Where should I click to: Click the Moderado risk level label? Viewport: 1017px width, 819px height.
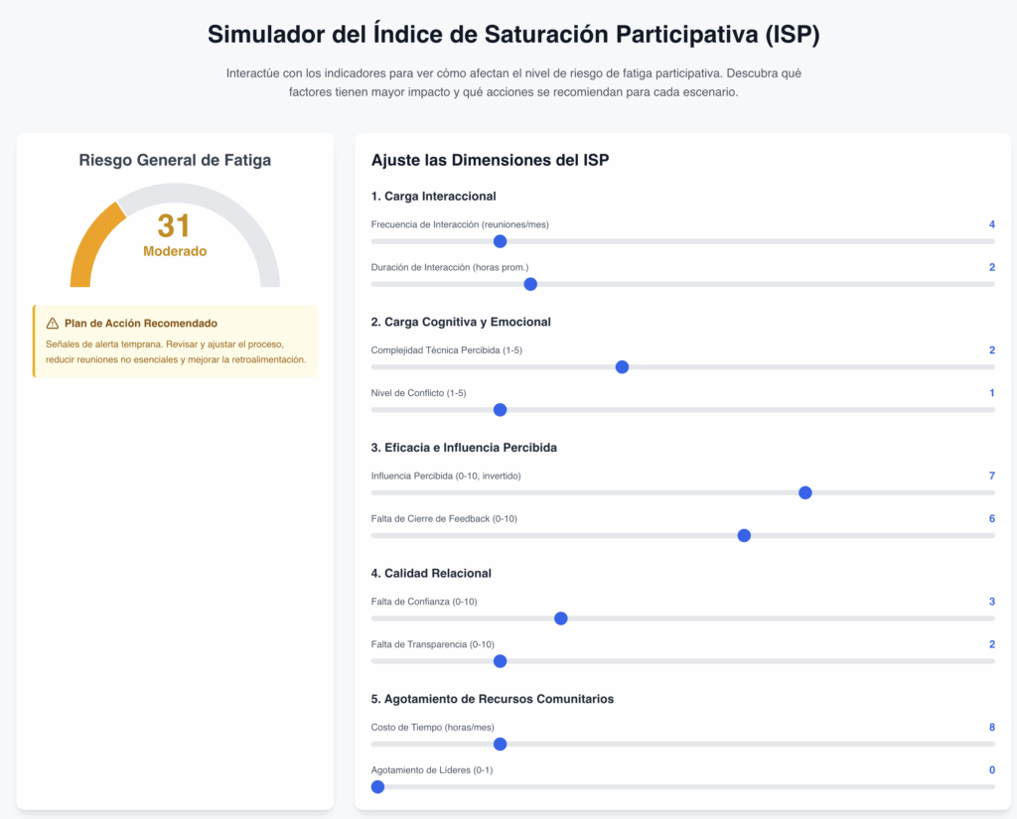[x=175, y=252]
